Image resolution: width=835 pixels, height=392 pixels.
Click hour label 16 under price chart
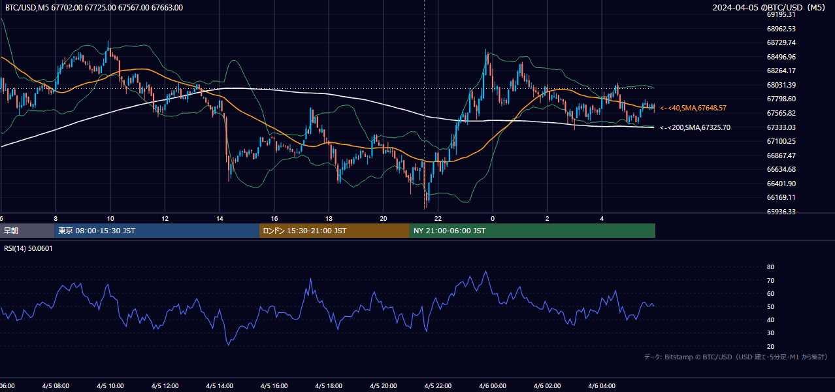(x=274, y=218)
